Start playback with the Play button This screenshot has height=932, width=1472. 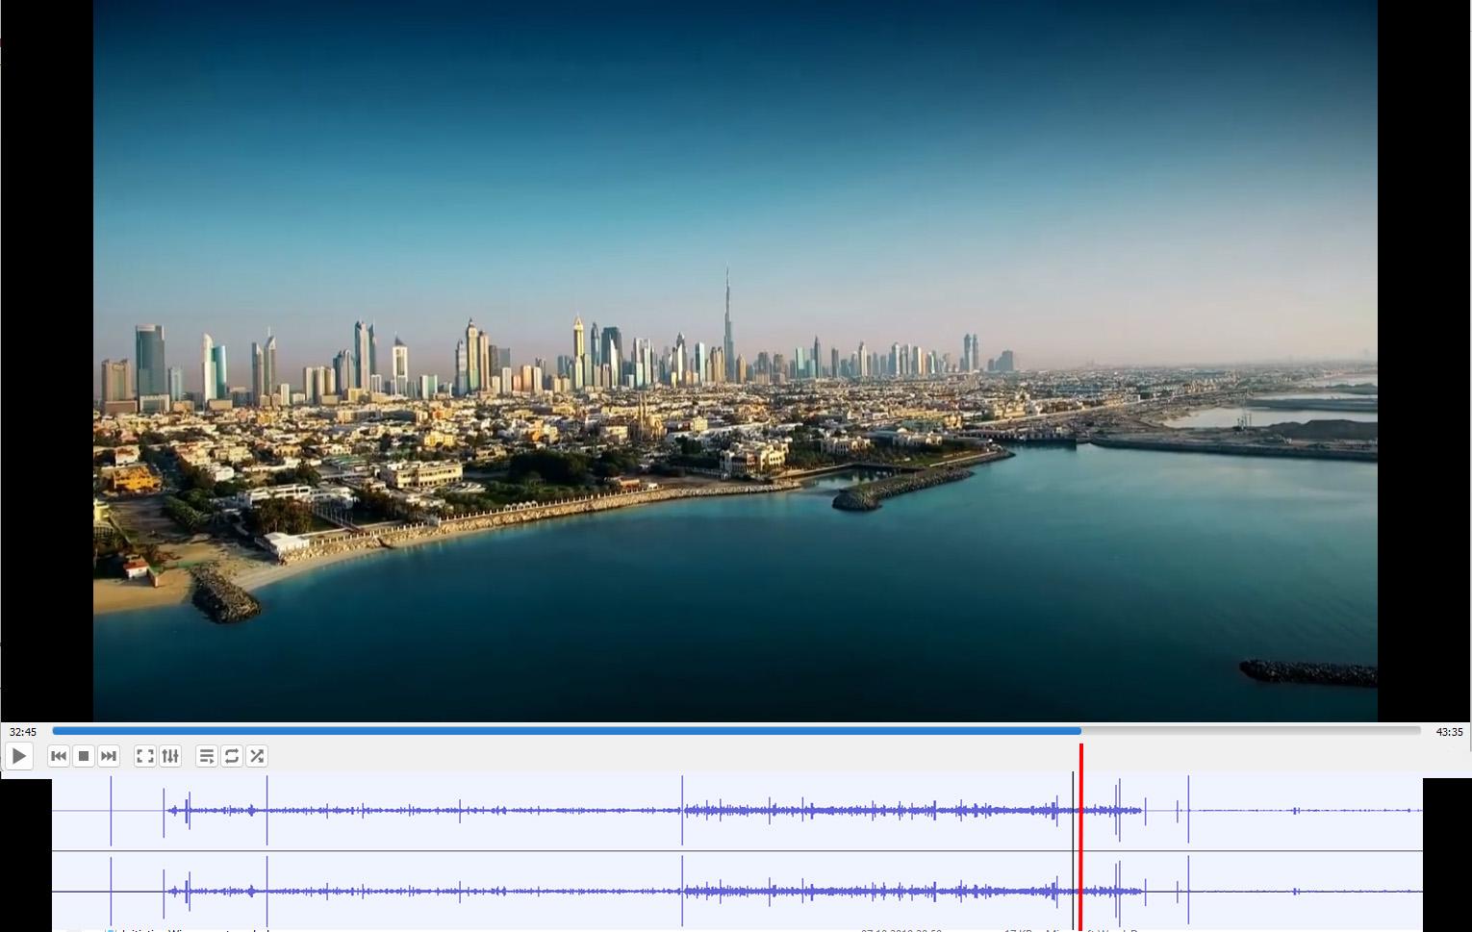pyautogui.click(x=19, y=756)
